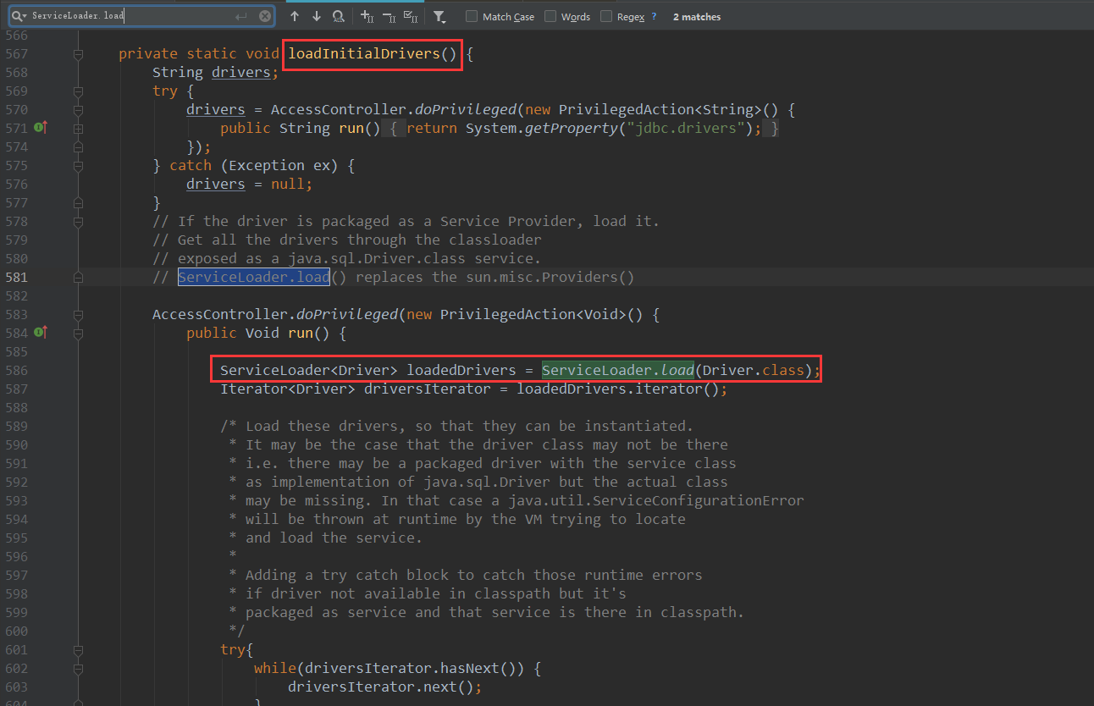This screenshot has width=1094, height=706.
Task: Select all occurrences of the search
Action: 411,16
